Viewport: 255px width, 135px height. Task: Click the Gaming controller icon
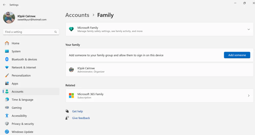(7, 108)
